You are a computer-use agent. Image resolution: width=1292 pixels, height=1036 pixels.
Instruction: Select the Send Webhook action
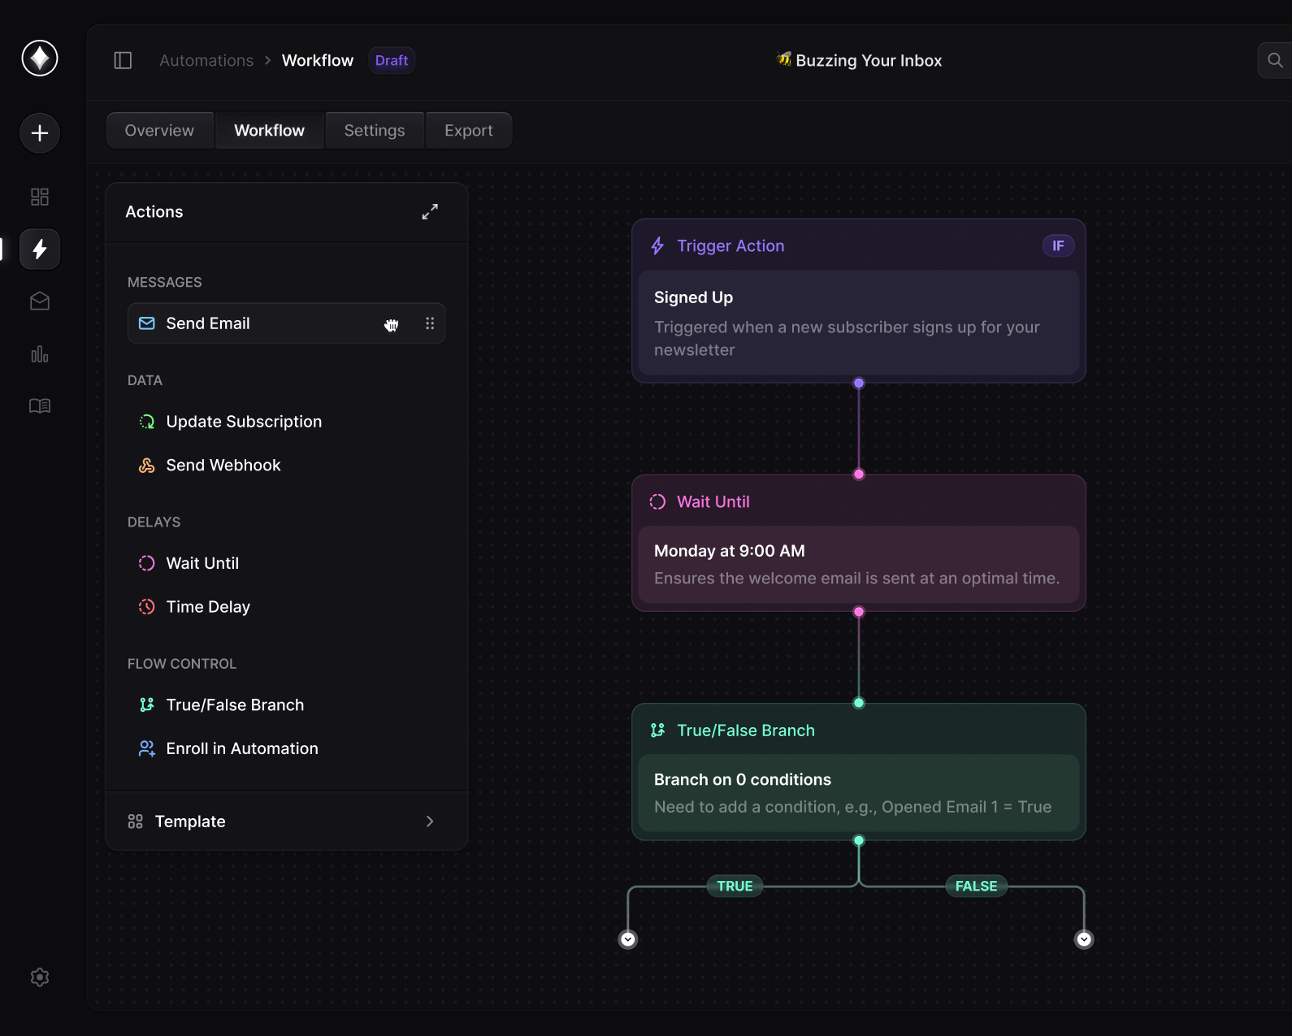pyautogui.click(x=223, y=466)
